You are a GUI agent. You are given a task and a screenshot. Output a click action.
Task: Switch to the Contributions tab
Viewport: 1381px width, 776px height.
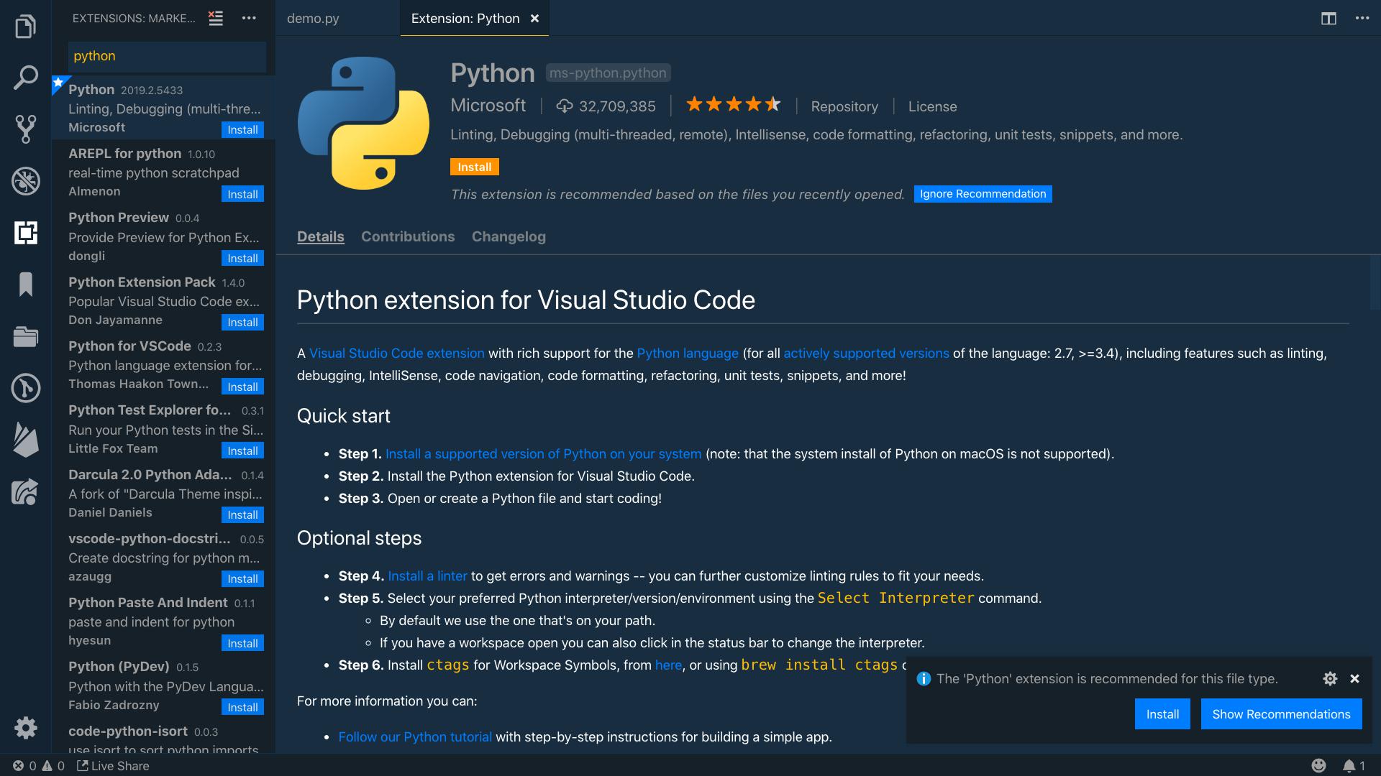point(408,235)
